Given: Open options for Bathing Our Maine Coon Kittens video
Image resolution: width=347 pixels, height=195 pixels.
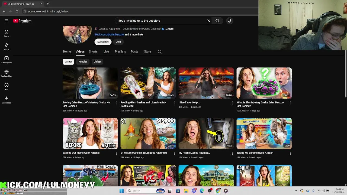Looking at the screenshot, I should (116, 153).
